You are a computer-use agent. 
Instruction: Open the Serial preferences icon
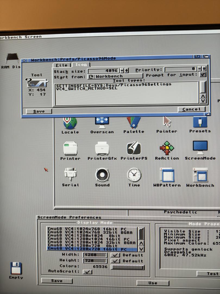(70, 174)
